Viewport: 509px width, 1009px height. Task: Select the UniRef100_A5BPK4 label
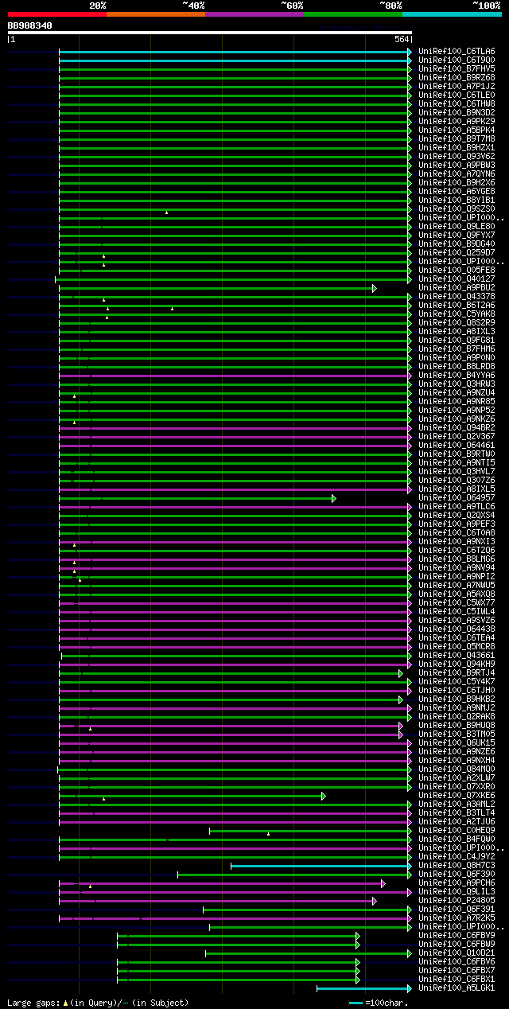click(457, 130)
